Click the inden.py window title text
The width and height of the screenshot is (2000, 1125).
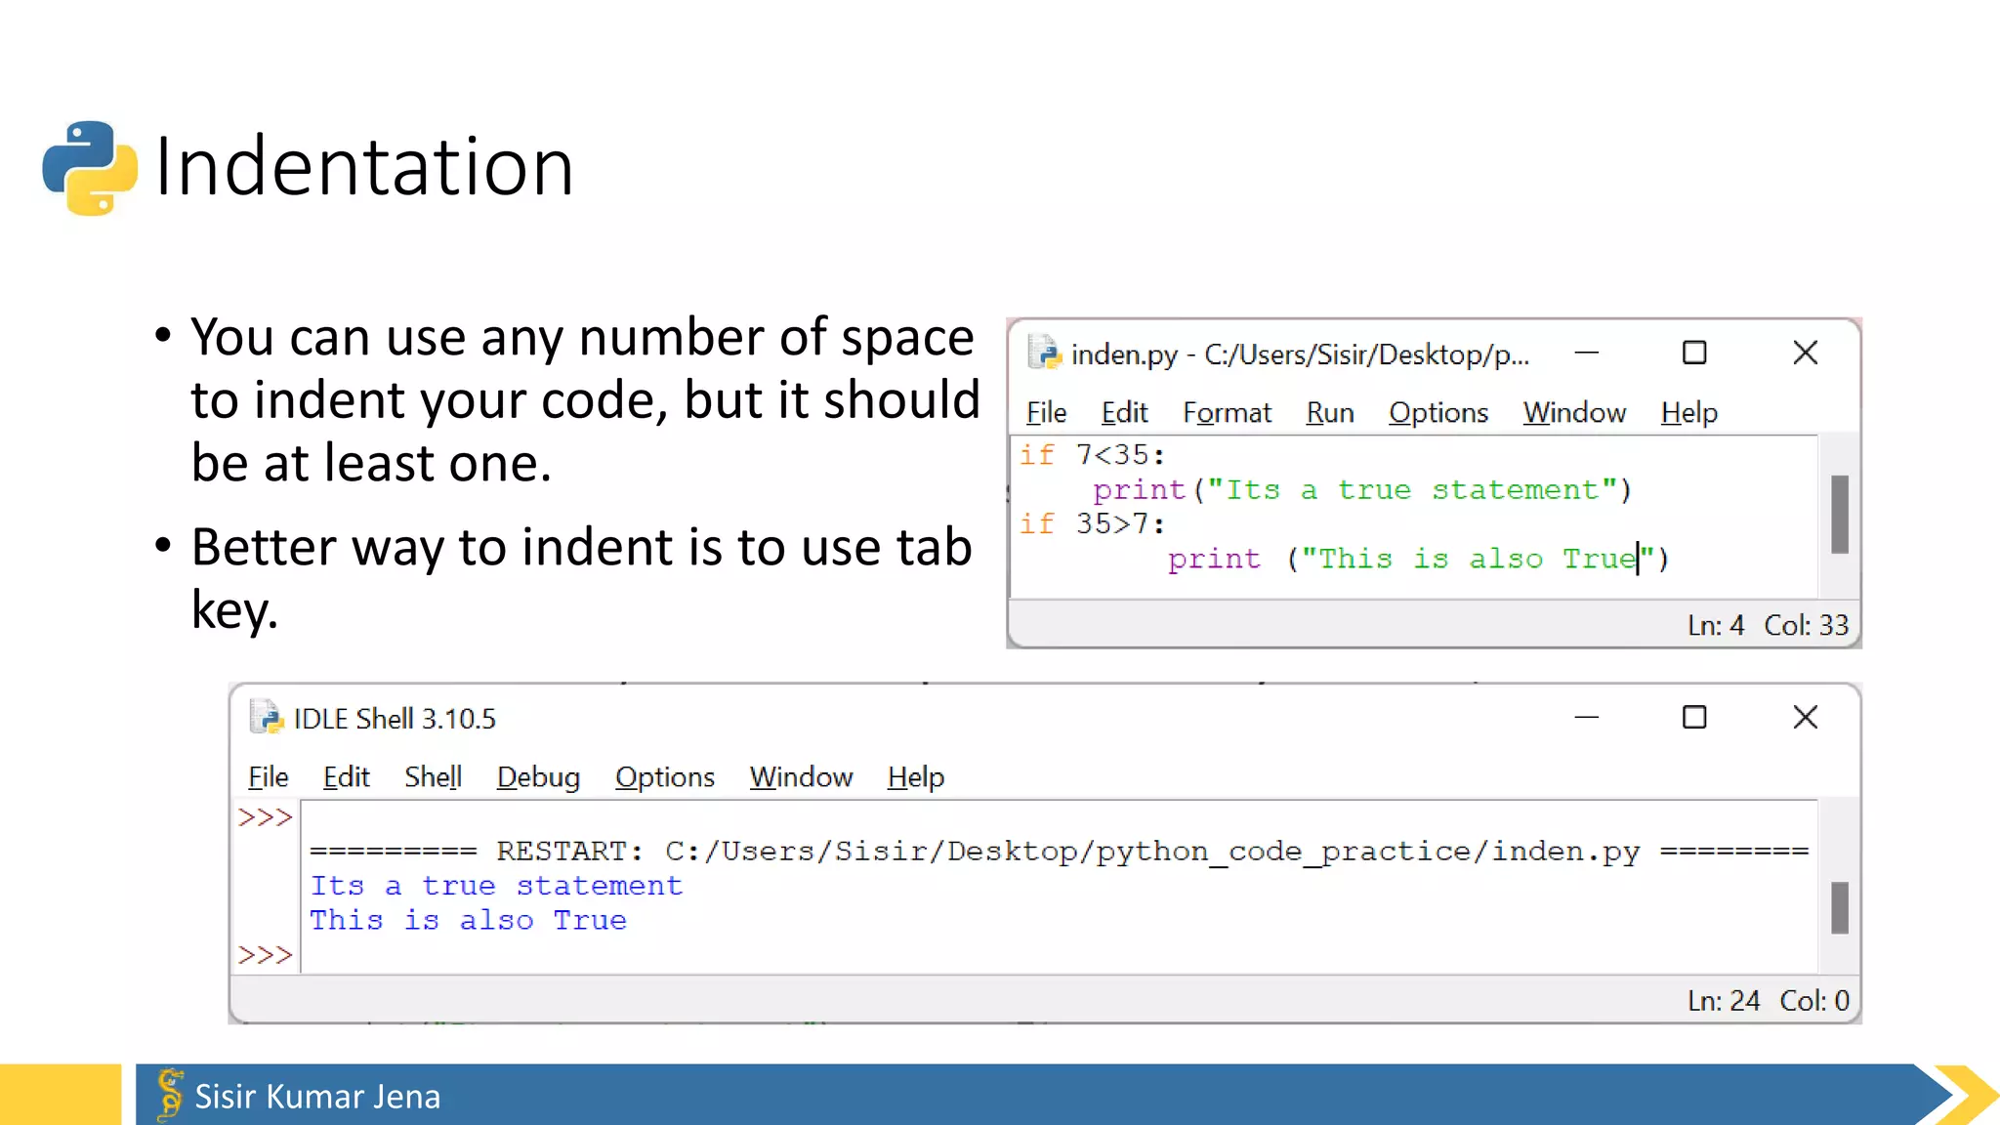point(1300,354)
